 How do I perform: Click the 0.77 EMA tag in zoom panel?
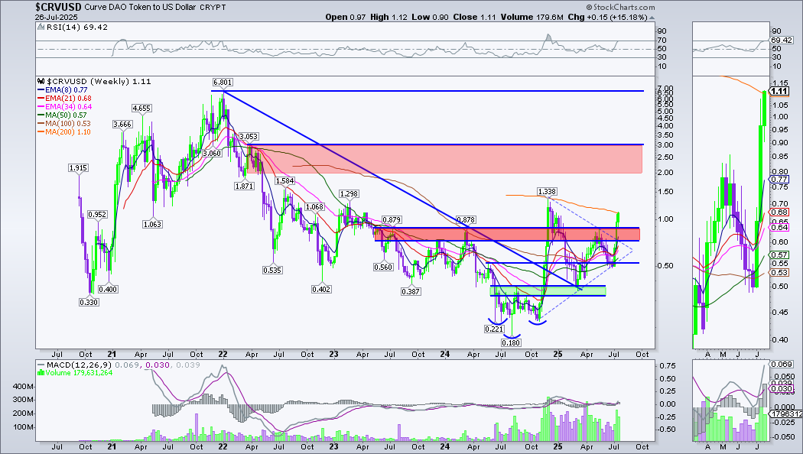coord(779,179)
